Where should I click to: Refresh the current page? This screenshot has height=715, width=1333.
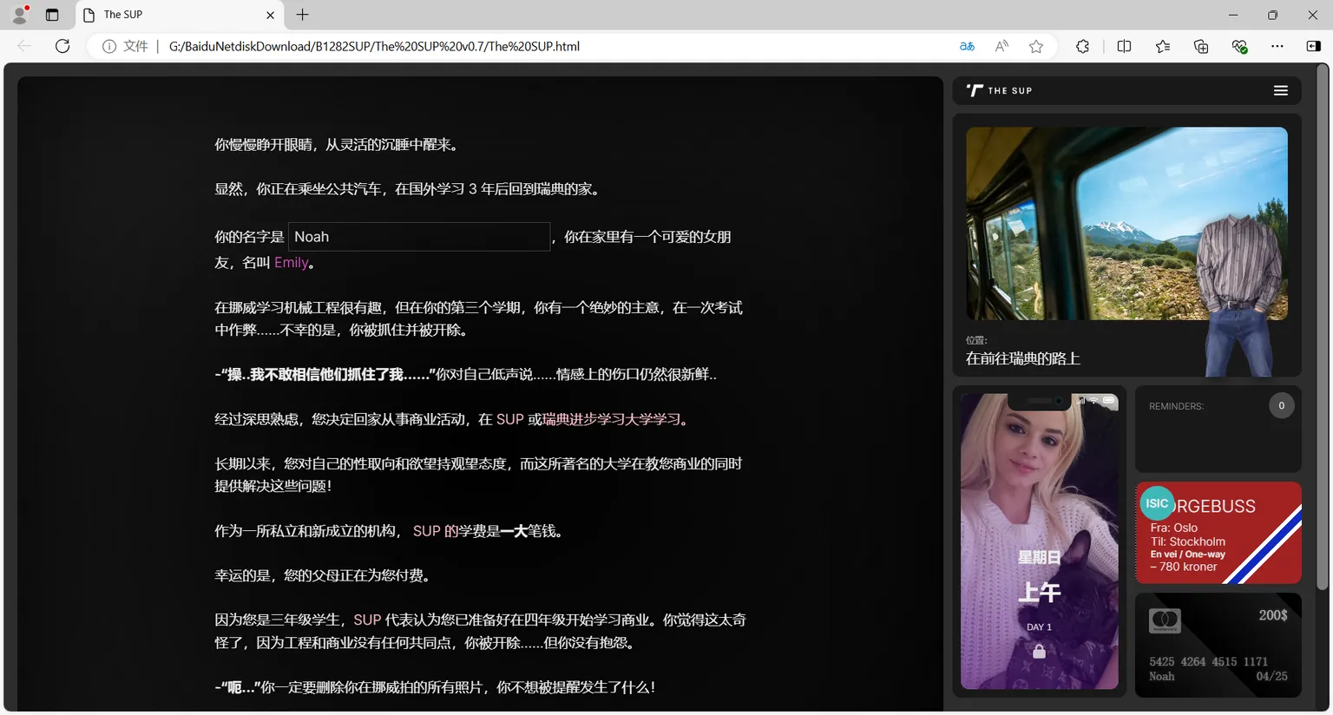coord(62,47)
